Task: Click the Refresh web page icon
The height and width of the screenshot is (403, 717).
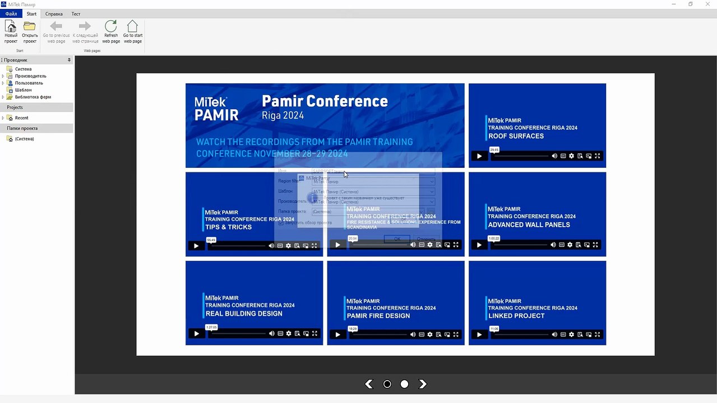Action: [x=111, y=26]
